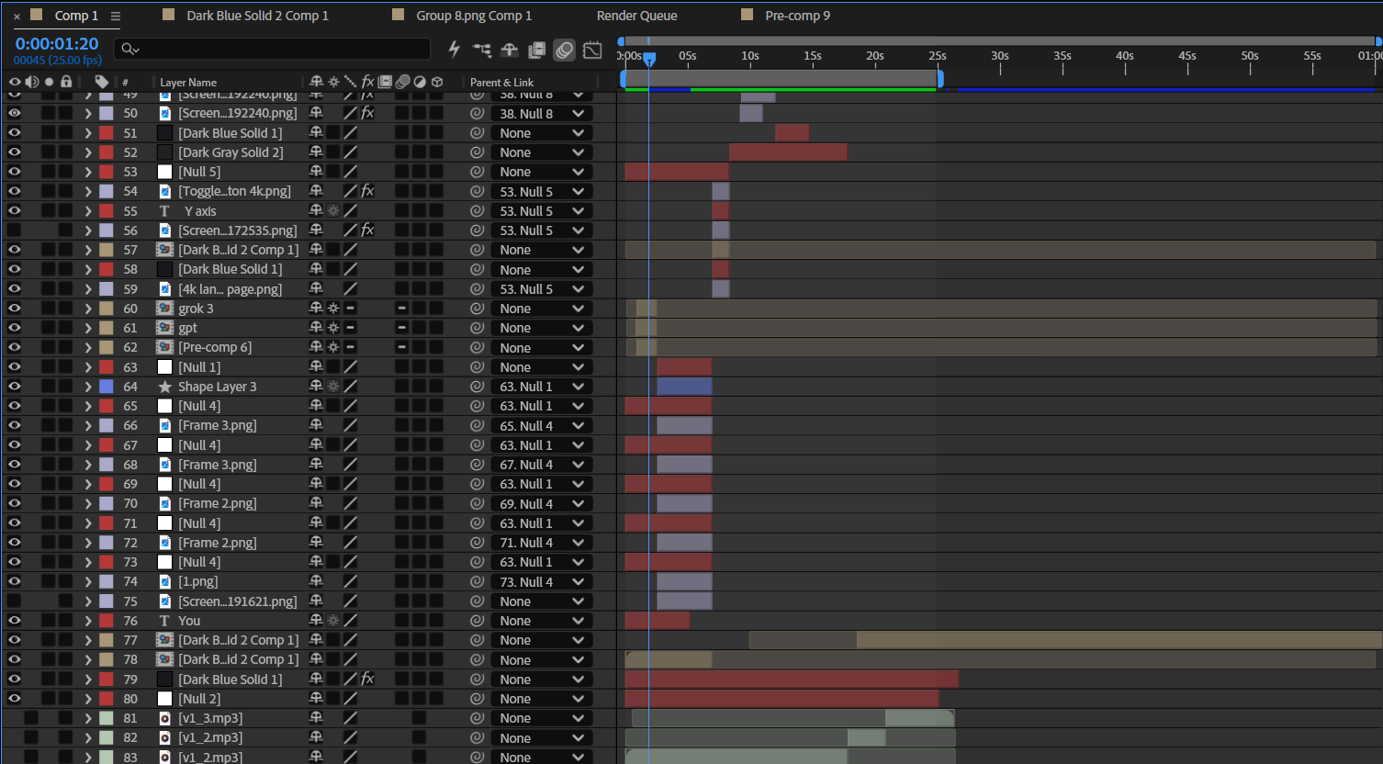Toggle Collapse Transformations switch on gpt layer
Screen dimensions: 1383x764
[333, 328]
